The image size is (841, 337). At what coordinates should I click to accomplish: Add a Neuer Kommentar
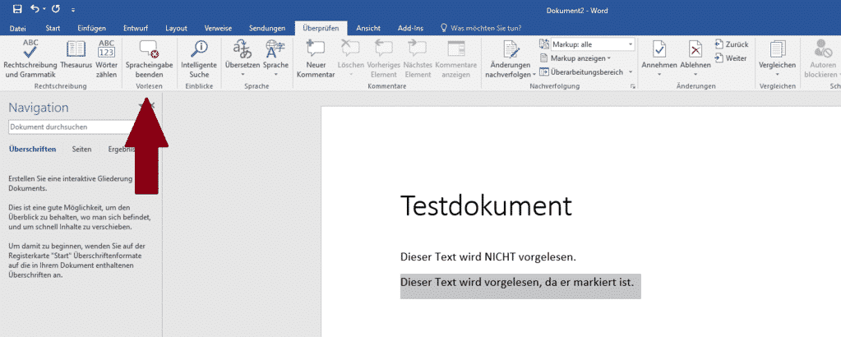click(x=316, y=59)
